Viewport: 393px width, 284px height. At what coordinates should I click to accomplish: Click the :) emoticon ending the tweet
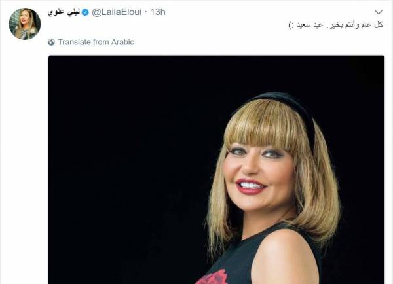click(291, 26)
